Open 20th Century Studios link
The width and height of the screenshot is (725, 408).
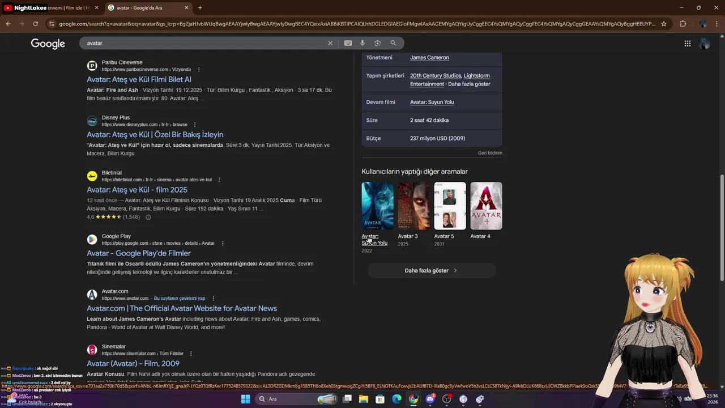[435, 75]
